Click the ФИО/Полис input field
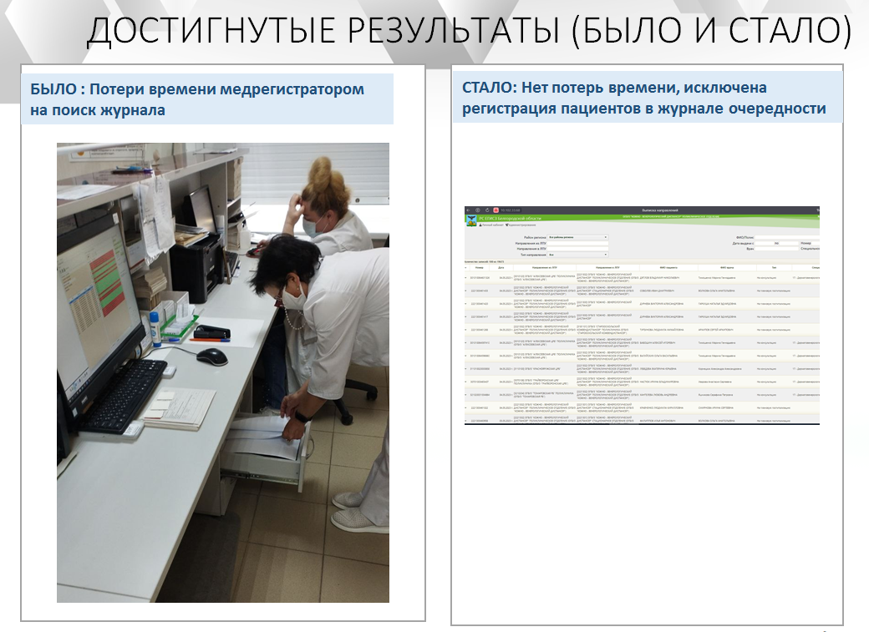 [x=787, y=238]
